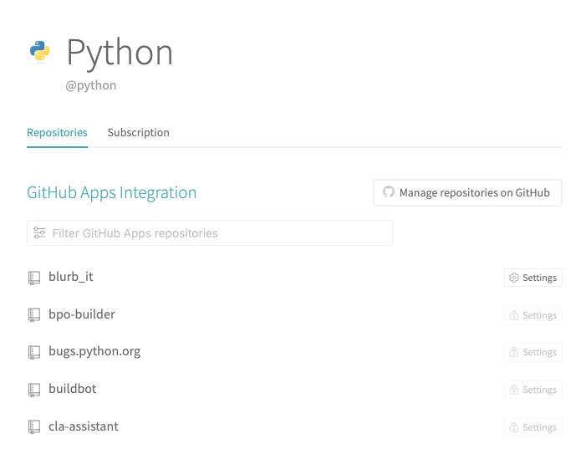Open Settings for buildbot
Viewport: 581px width, 454px height.
[533, 390]
